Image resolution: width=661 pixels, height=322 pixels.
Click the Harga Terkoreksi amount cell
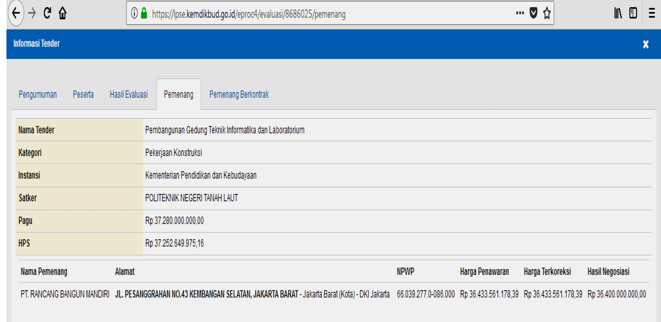[x=553, y=294]
